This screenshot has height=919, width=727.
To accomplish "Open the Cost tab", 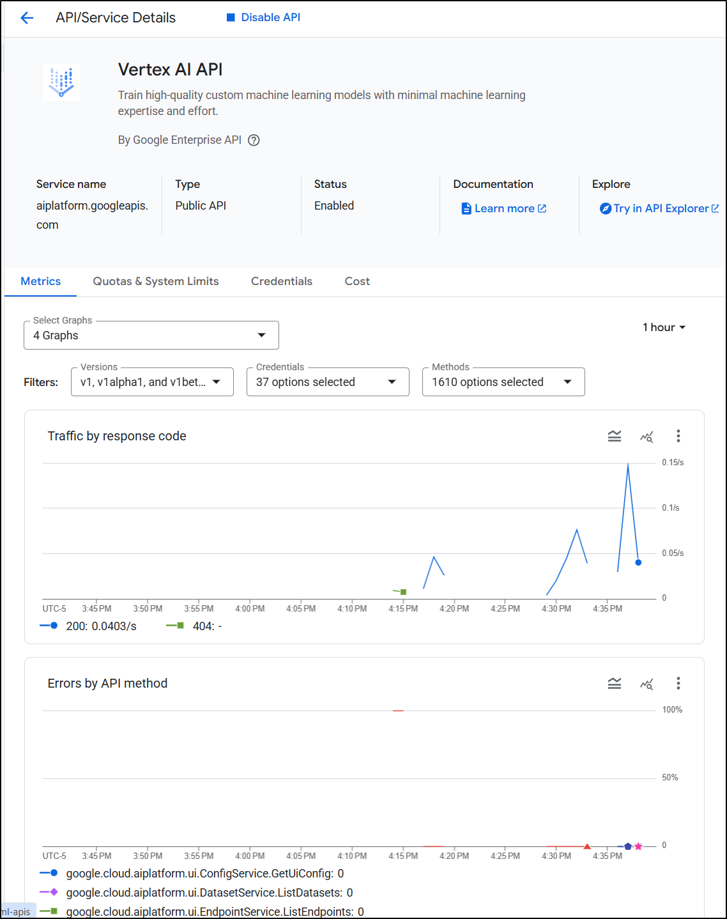I will tap(357, 281).
